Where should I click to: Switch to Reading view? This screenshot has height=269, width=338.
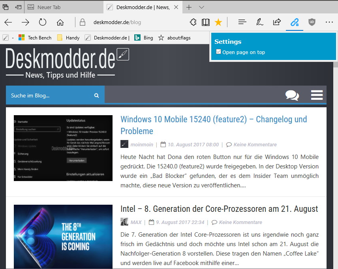pyautogui.click(x=206, y=22)
